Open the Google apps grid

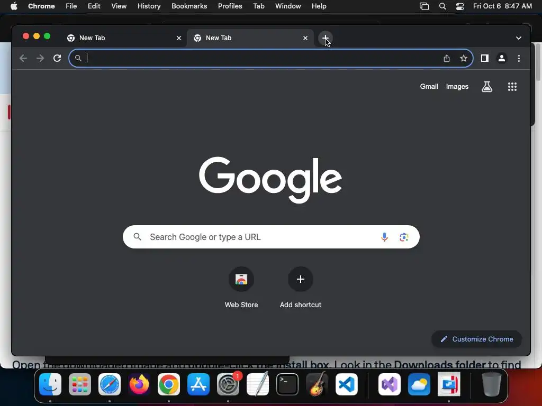tap(512, 87)
